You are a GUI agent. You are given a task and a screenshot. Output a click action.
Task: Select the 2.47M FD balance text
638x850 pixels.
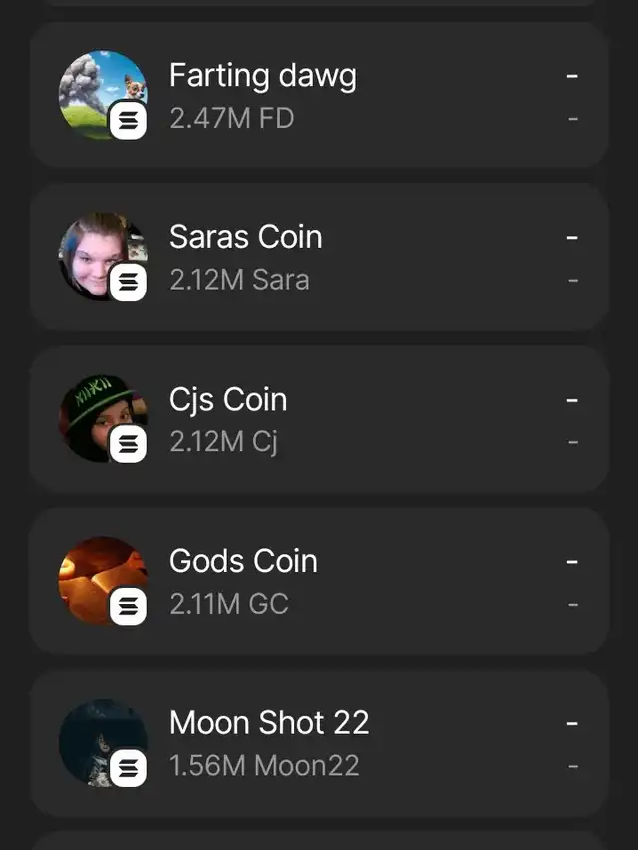coord(231,119)
